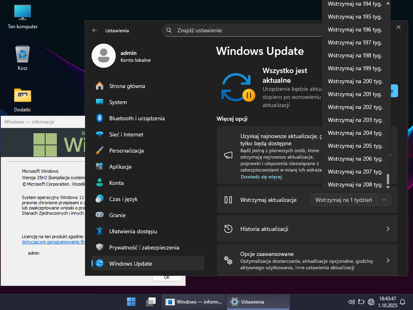Click the dropdown list scrollbar thumb
The height and width of the screenshot is (310, 413).
point(388,179)
